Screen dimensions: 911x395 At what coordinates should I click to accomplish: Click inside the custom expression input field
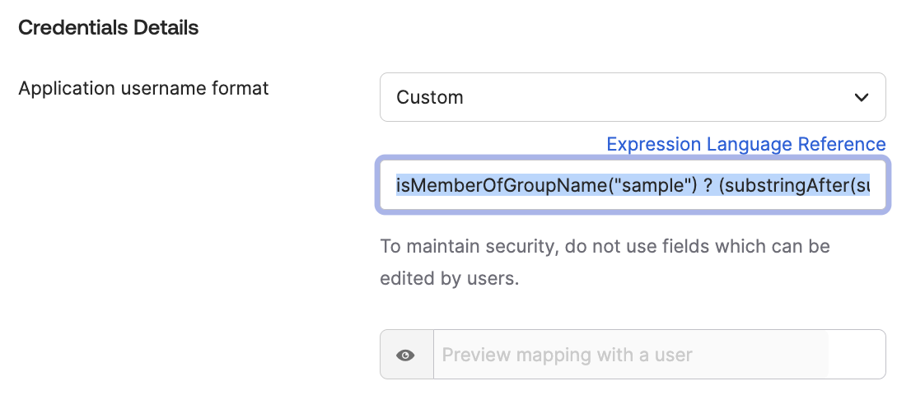(x=632, y=185)
